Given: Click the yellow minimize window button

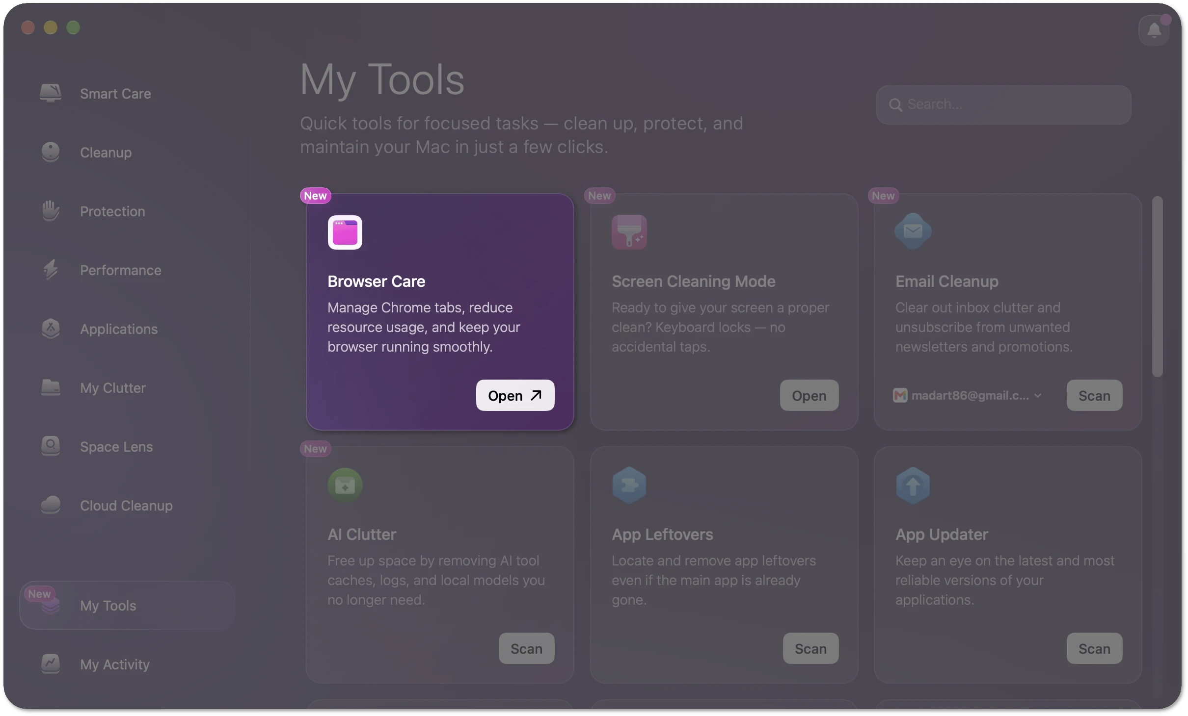Looking at the screenshot, I should [x=51, y=27].
